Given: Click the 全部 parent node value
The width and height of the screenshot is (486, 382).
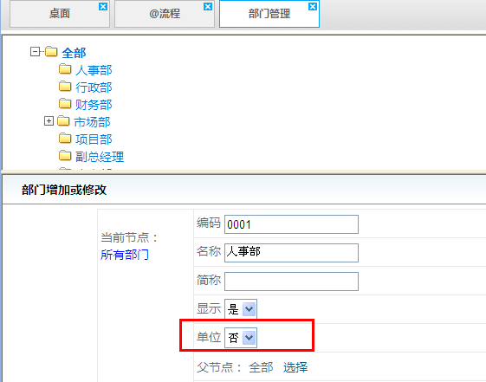Looking at the screenshot, I should coord(261,367).
